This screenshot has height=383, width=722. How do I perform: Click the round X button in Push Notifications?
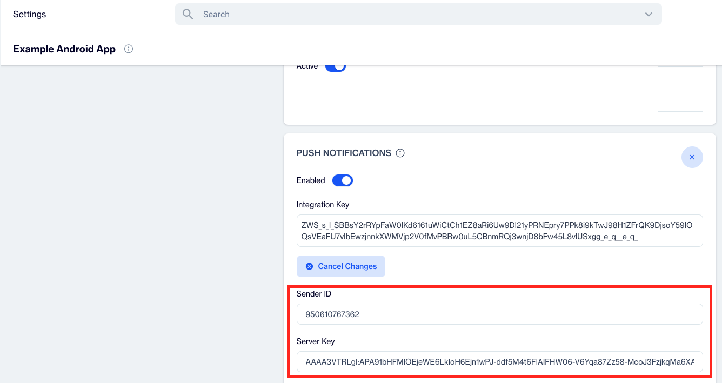pyautogui.click(x=692, y=157)
